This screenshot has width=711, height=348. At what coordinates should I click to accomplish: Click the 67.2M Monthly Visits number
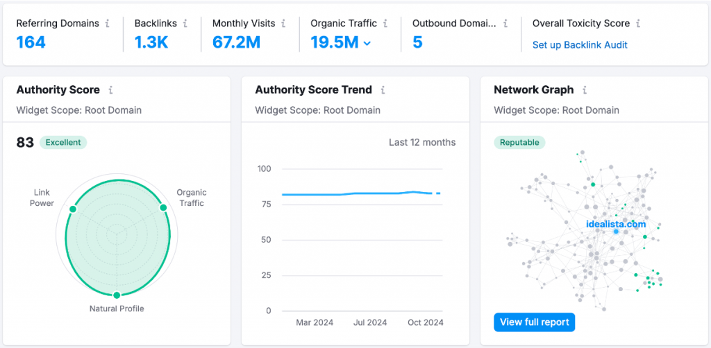236,42
